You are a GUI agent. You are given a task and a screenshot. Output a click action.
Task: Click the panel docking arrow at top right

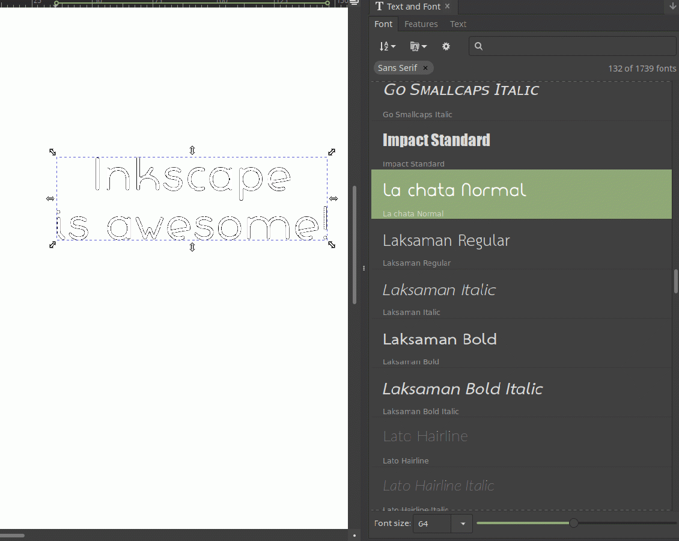pyautogui.click(x=672, y=6)
